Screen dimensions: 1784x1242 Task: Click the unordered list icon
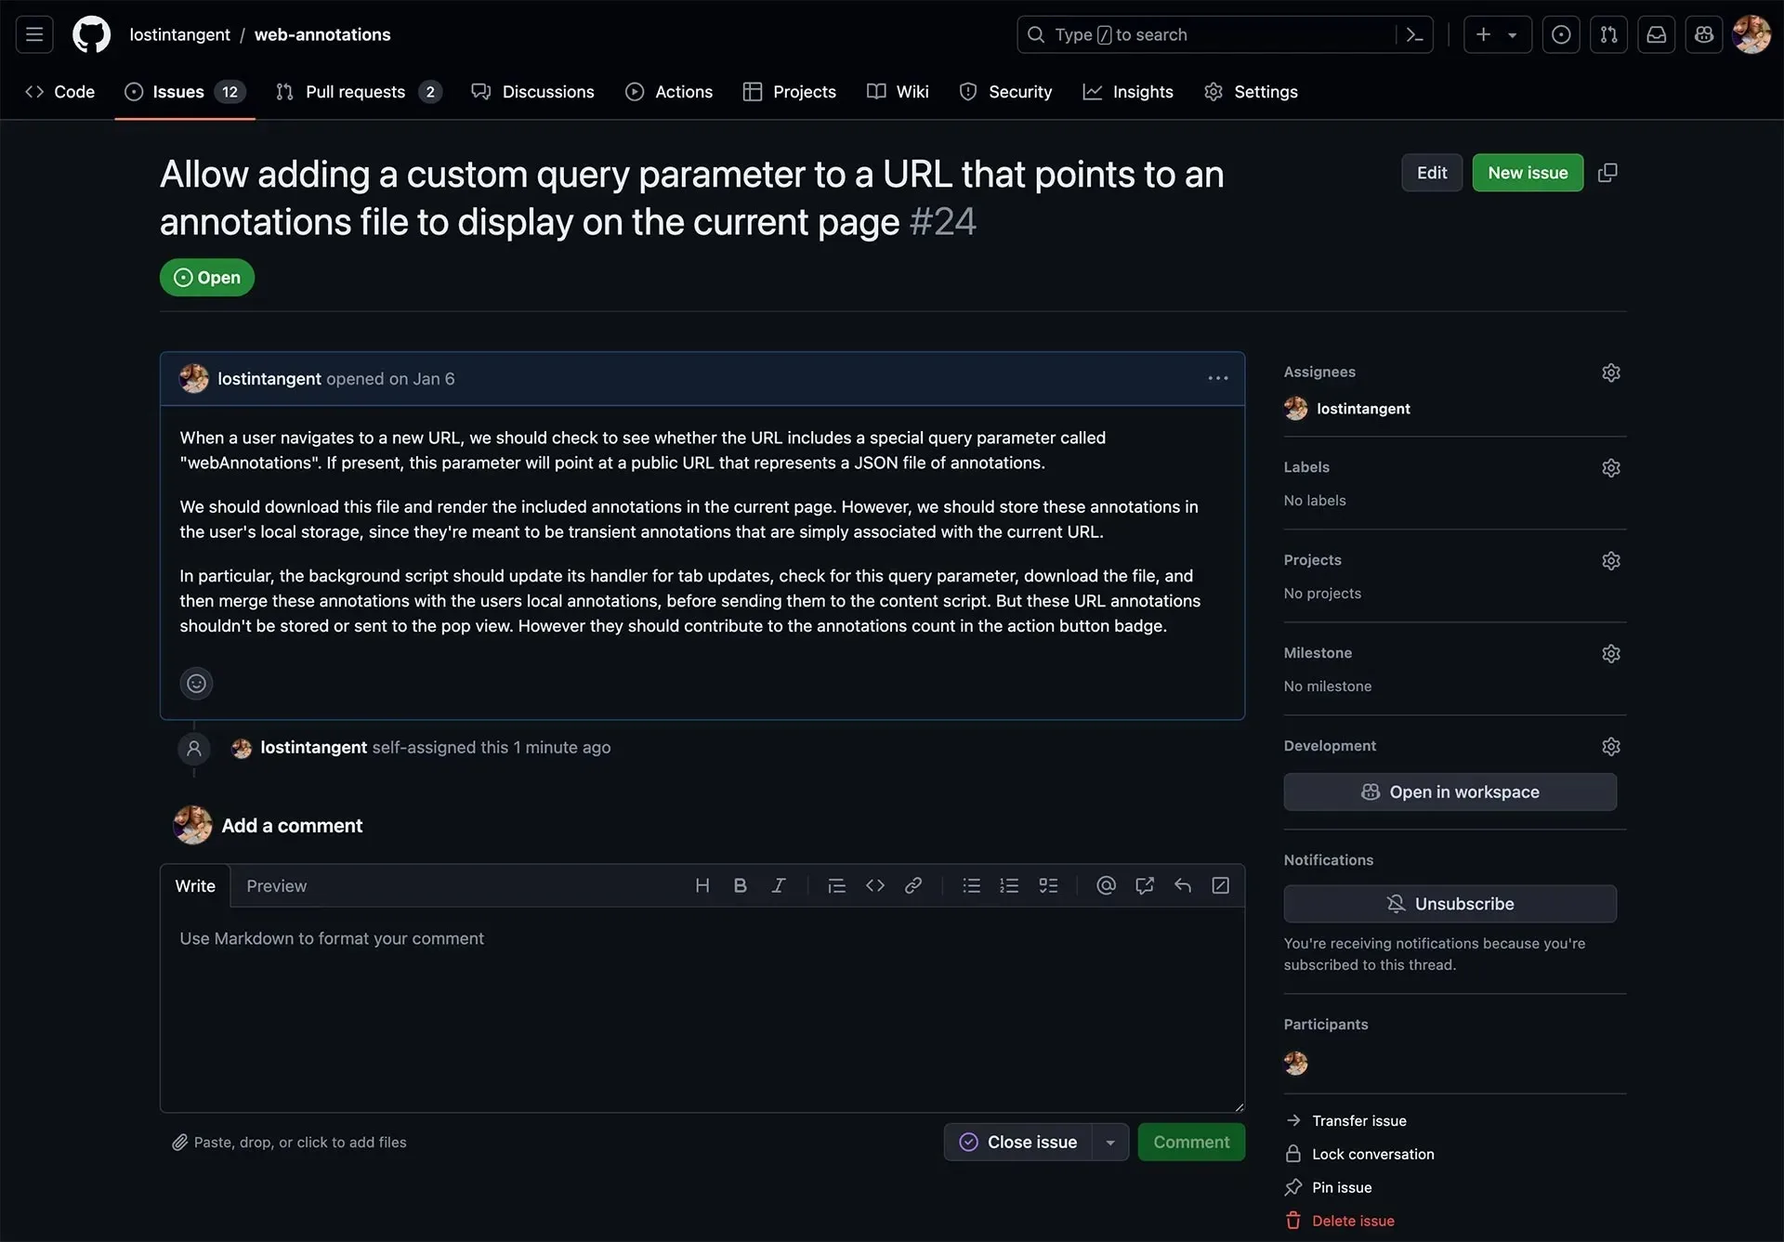[x=971, y=885]
